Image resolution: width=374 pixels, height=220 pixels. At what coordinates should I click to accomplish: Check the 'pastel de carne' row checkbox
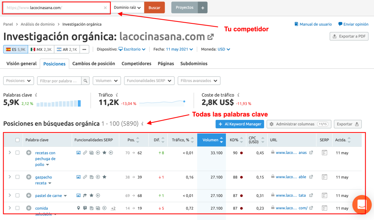17,195
